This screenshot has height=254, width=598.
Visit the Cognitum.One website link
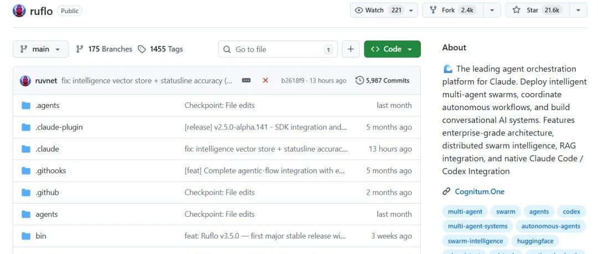[x=480, y=191]
